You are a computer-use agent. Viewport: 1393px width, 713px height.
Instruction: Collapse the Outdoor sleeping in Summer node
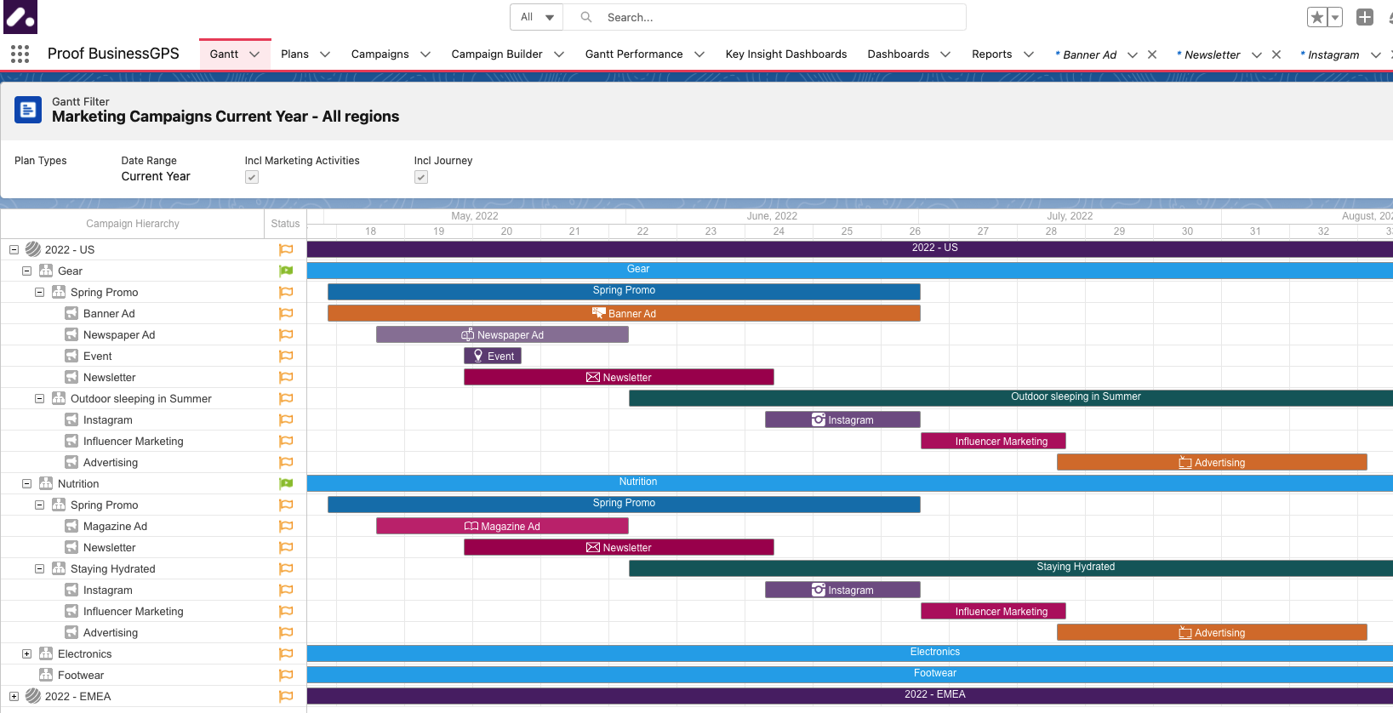pyautogui.click(x=39, y=398)
